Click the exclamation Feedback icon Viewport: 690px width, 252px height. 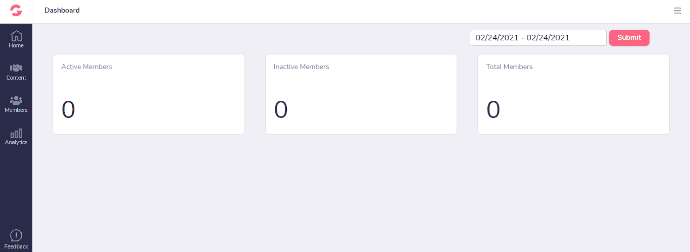pyautogui.click(x=16, y=235)
